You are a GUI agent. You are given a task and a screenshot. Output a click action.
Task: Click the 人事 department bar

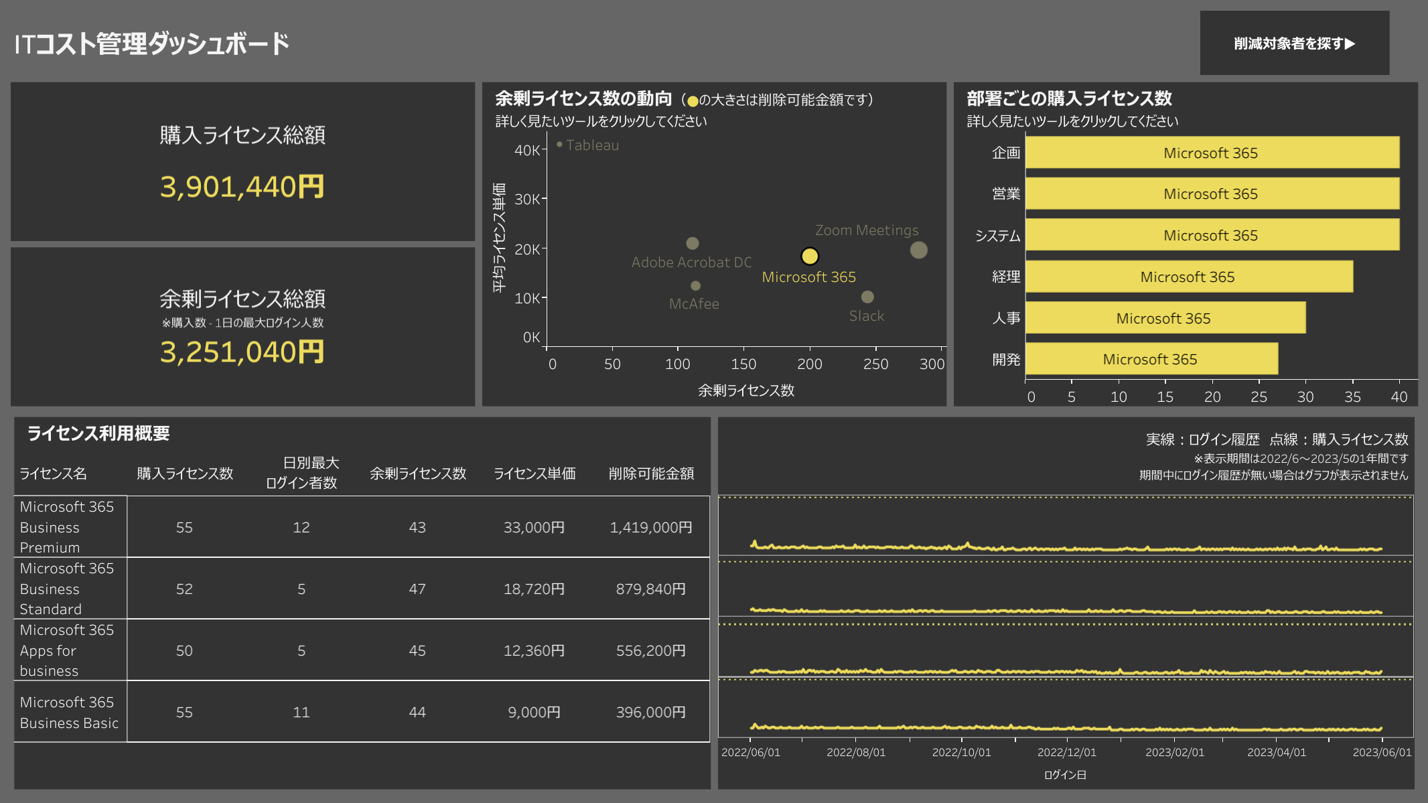(1165, 318)
